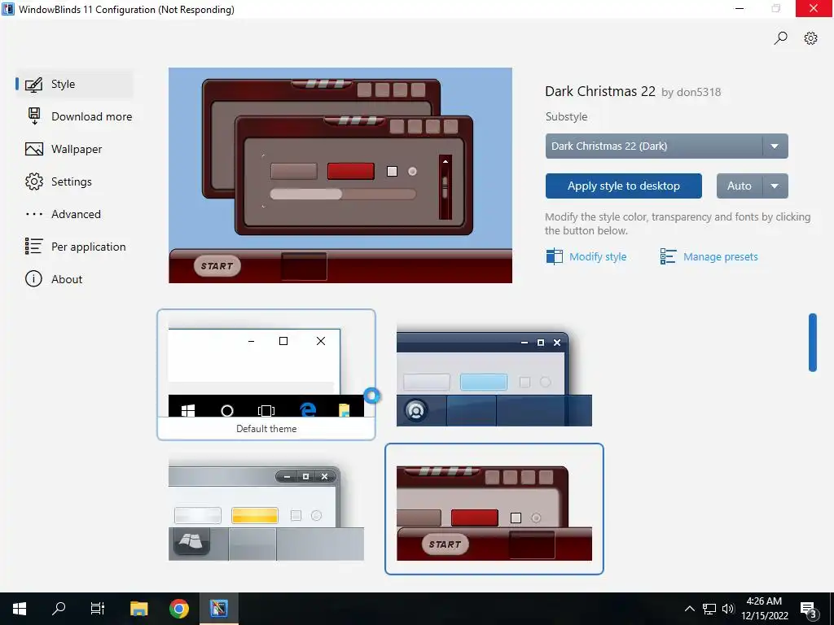Click the volume speaker tray icon
This screenshot has width=834, height=625.
pos(728,609)
